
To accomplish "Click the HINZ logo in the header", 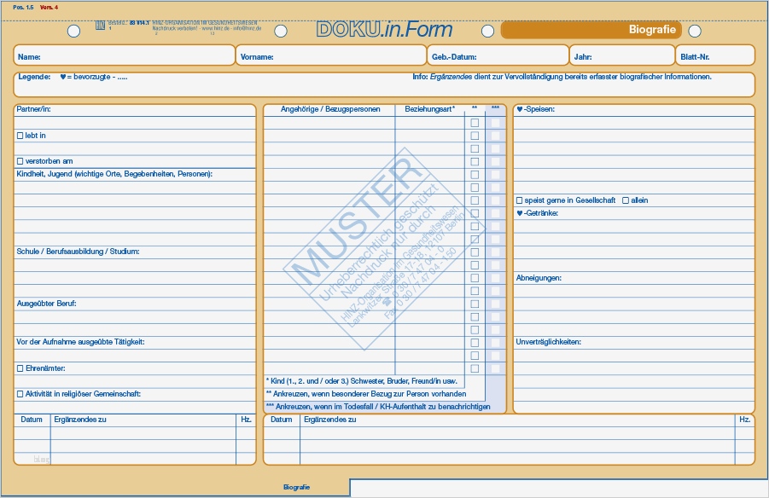I will tap(100, 25).
